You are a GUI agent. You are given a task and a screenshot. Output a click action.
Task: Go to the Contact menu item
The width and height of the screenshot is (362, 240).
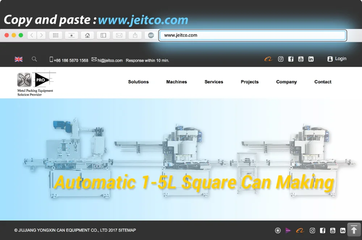click(x=323, y=82)
